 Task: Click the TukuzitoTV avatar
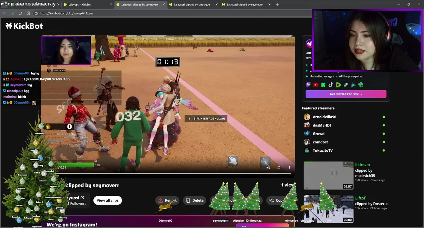click(x=307, y=150)
